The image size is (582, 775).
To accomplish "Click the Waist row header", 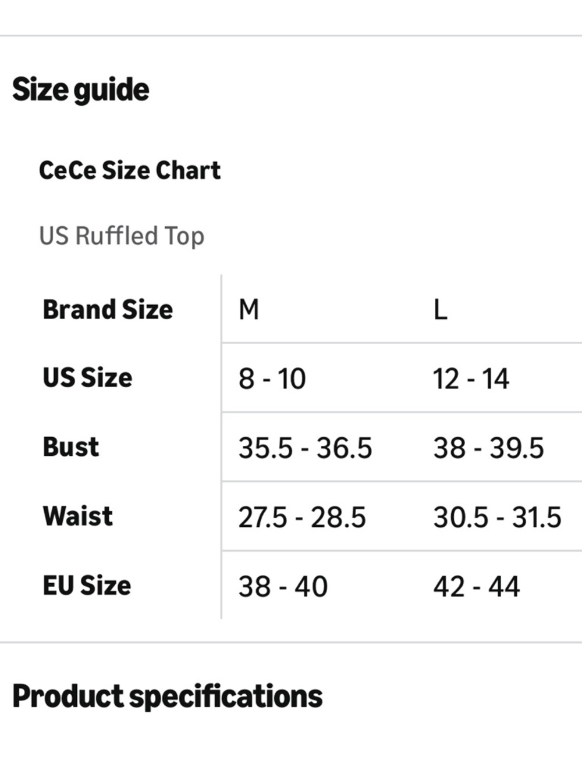I will (x=78, y=516).
